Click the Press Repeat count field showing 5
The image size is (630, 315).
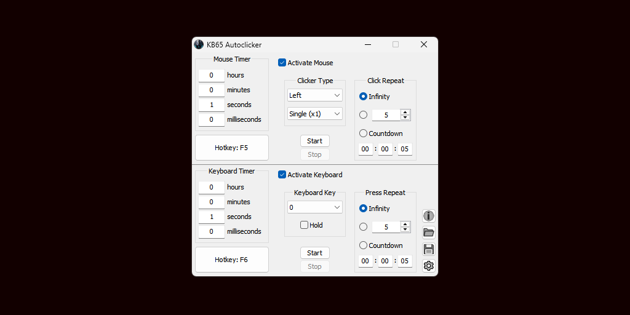click(386, 227)
